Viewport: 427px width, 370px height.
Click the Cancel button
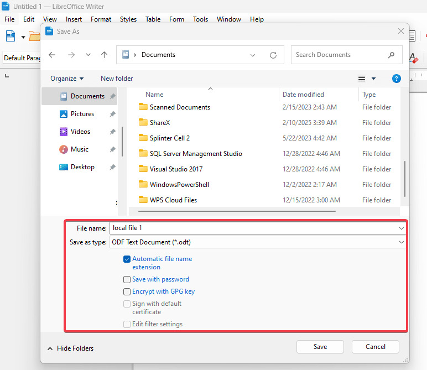[375, 347]
